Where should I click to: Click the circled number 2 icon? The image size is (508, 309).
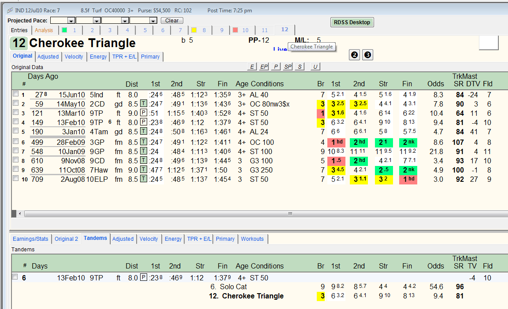tap(354, 55)
